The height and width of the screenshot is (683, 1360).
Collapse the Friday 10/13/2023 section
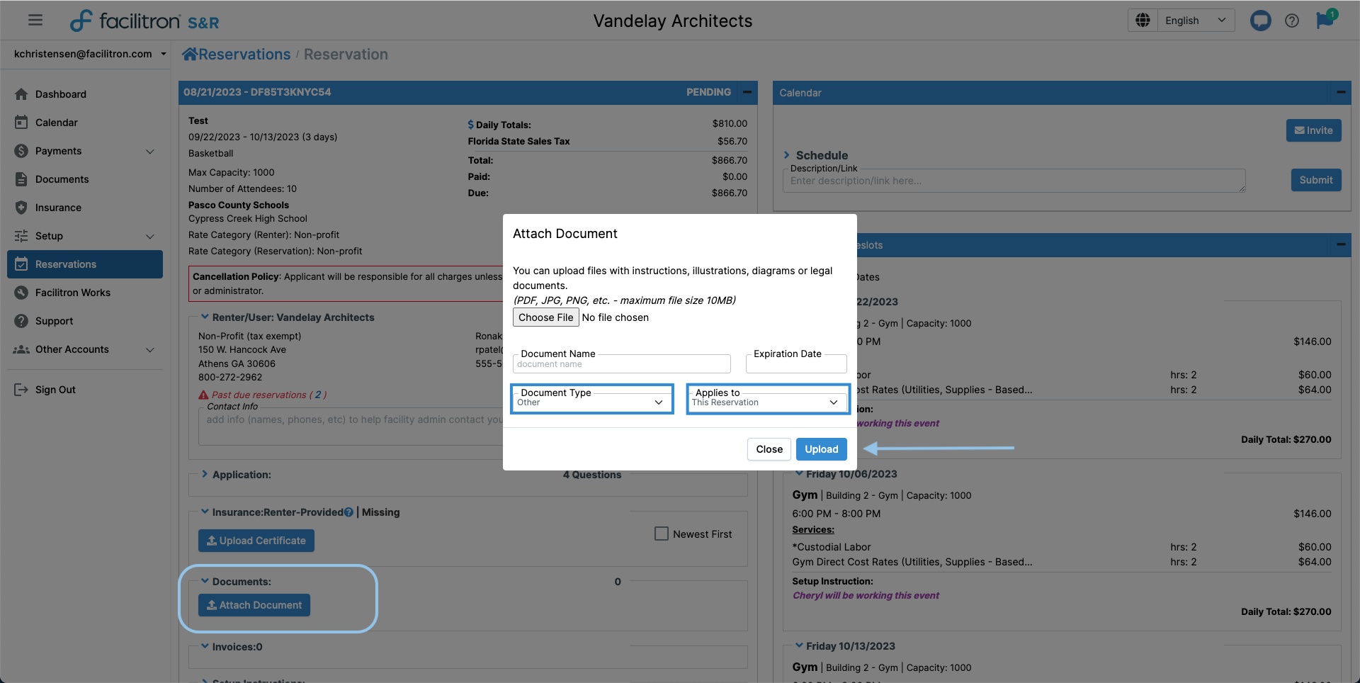[x=799, y=645]
